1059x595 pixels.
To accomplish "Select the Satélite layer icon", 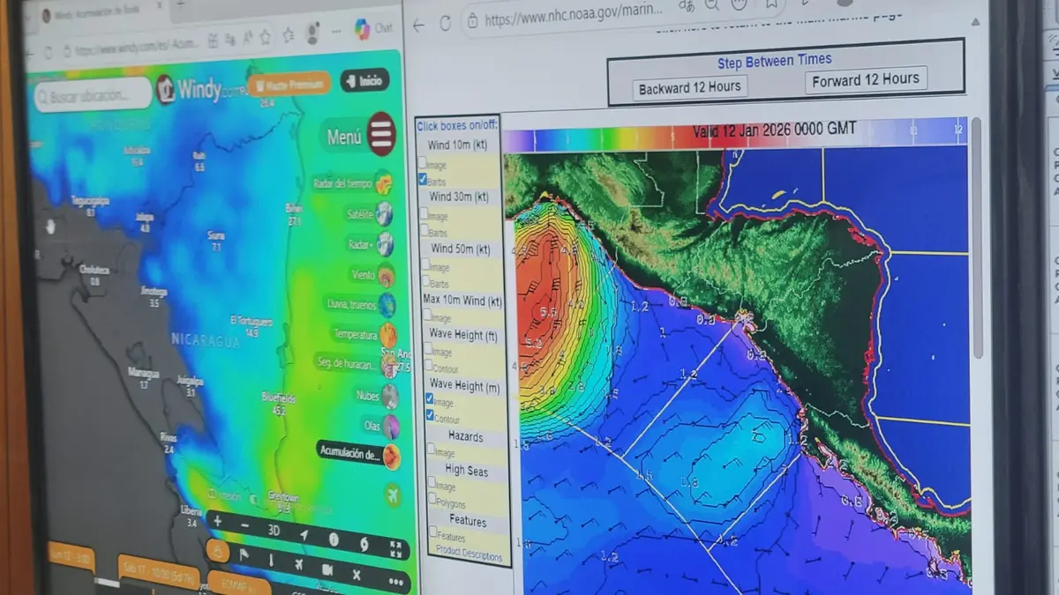I will pos(385,213).
